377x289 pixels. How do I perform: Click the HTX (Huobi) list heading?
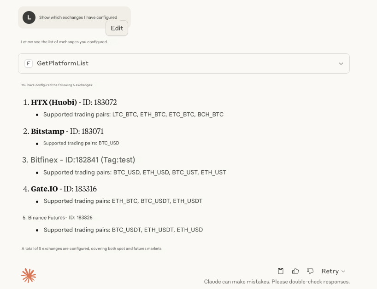coord(54,102)
